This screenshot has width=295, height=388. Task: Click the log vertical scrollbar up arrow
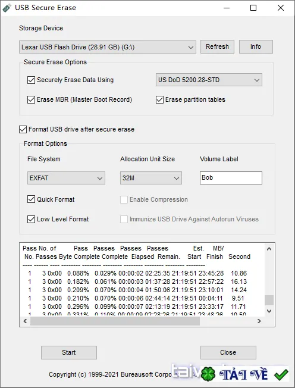coord(269,249)
